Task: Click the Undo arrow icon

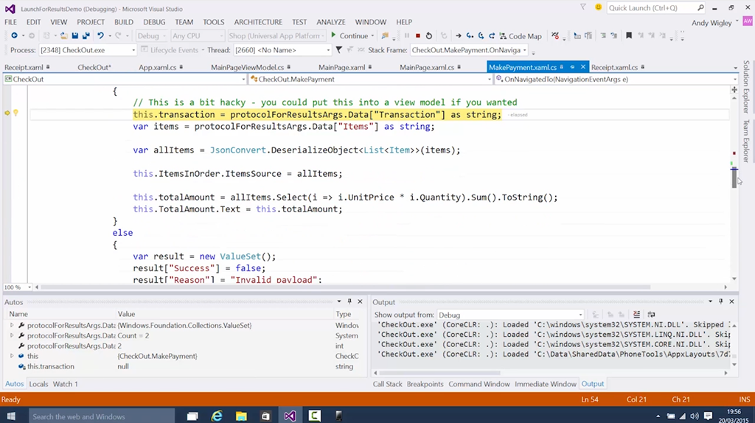Action: pos(100,35)
